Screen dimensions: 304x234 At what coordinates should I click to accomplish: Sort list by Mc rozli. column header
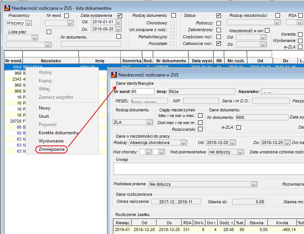pos(236,61)
